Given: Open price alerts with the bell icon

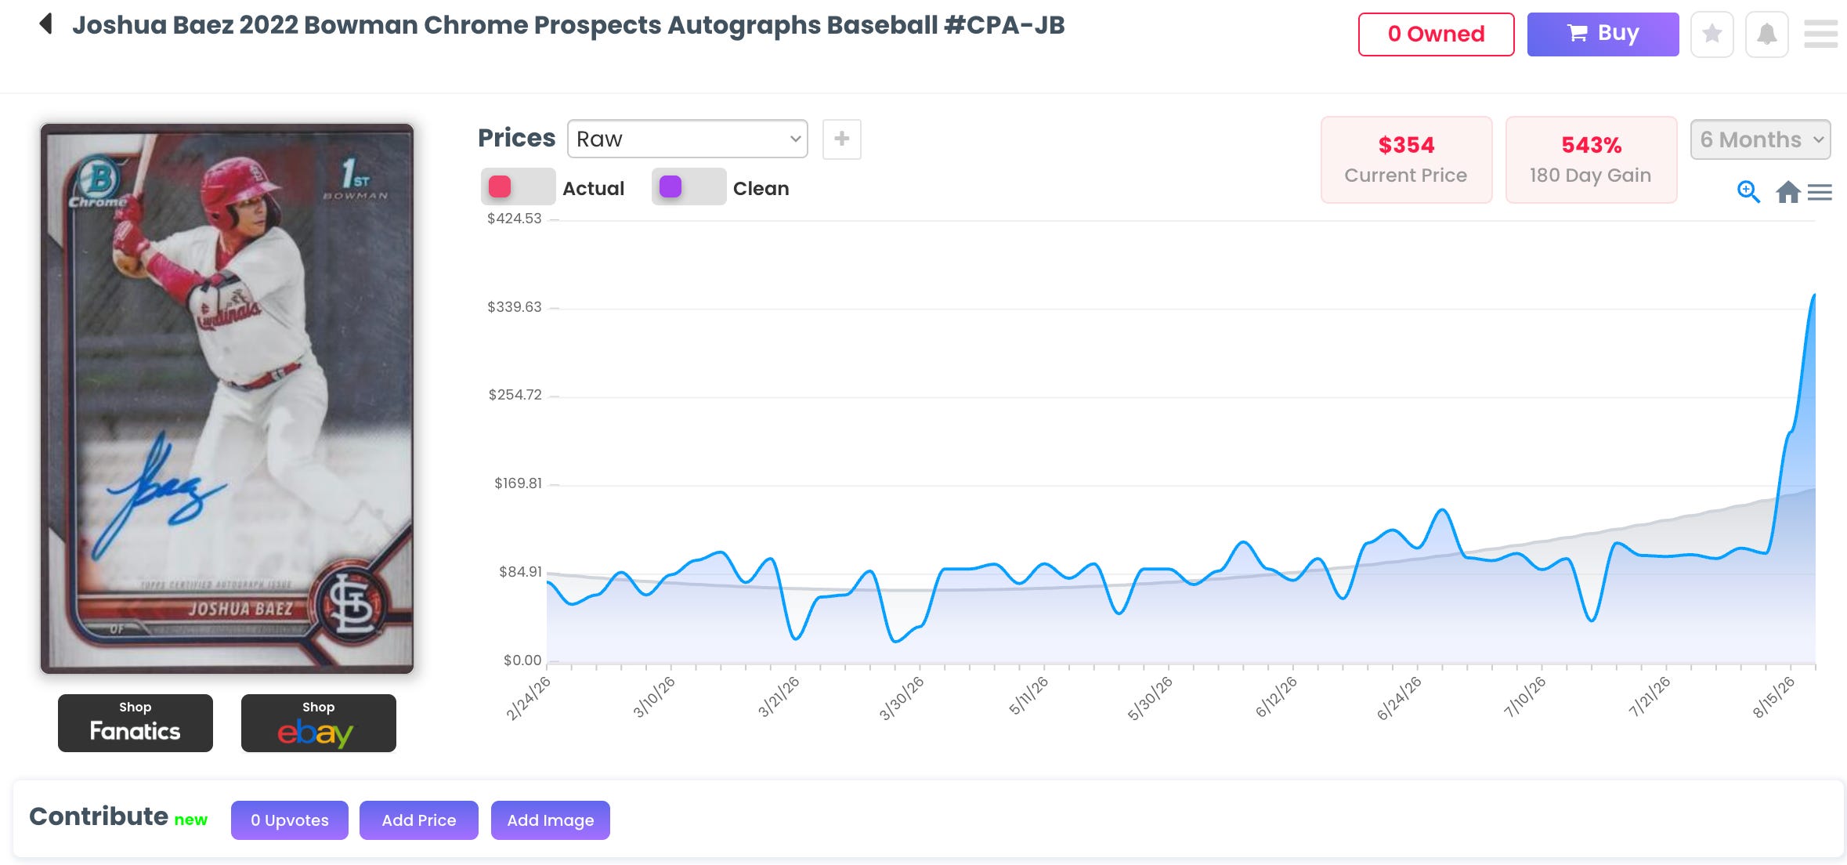Looking at the screenshot, I should 1766,34.
